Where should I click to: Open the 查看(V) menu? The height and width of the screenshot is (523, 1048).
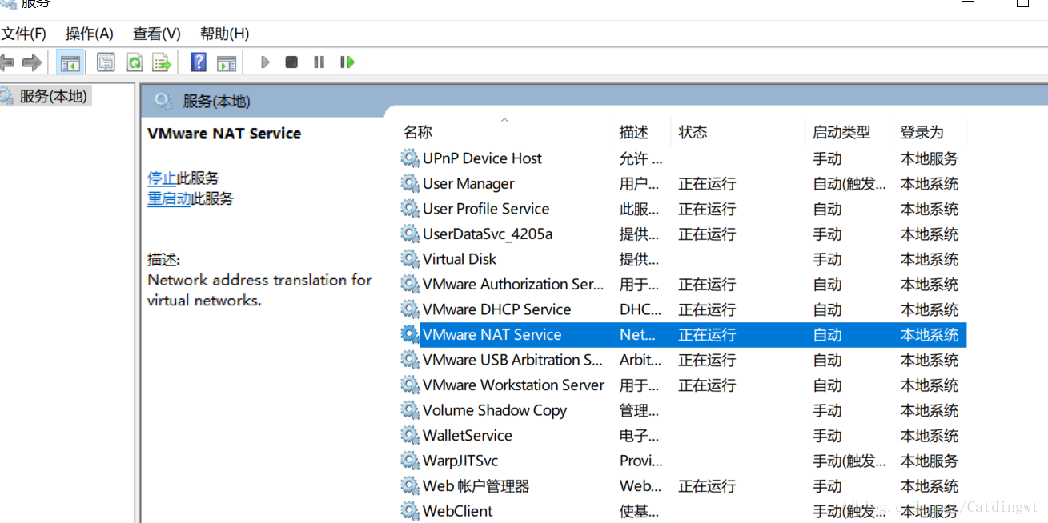(157, 34)
